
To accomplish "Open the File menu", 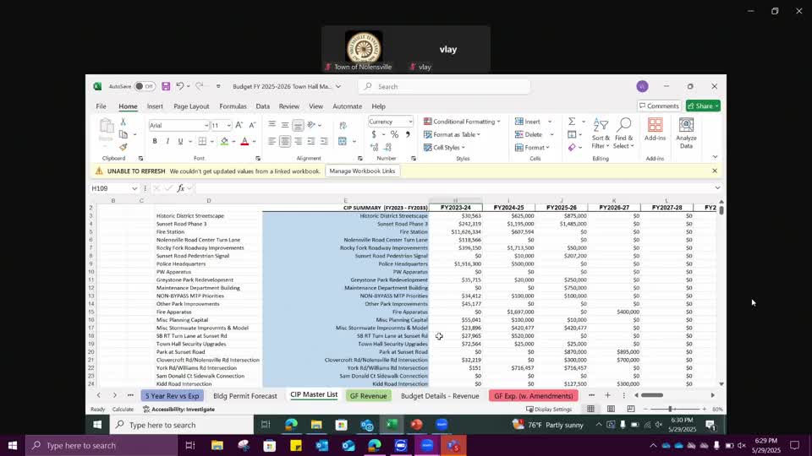I will coord(101,106).
